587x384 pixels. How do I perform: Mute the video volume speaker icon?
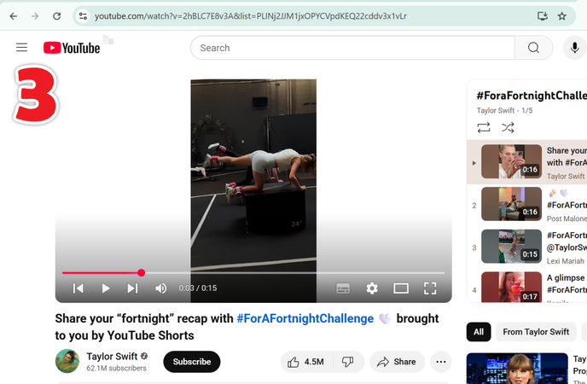(x=161, y=288)
